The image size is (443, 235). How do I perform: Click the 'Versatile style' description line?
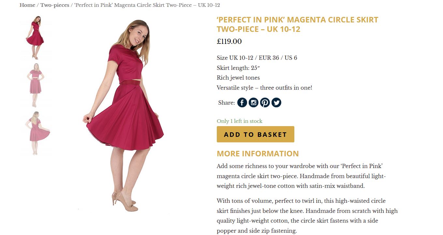click(x=264, y=88)
